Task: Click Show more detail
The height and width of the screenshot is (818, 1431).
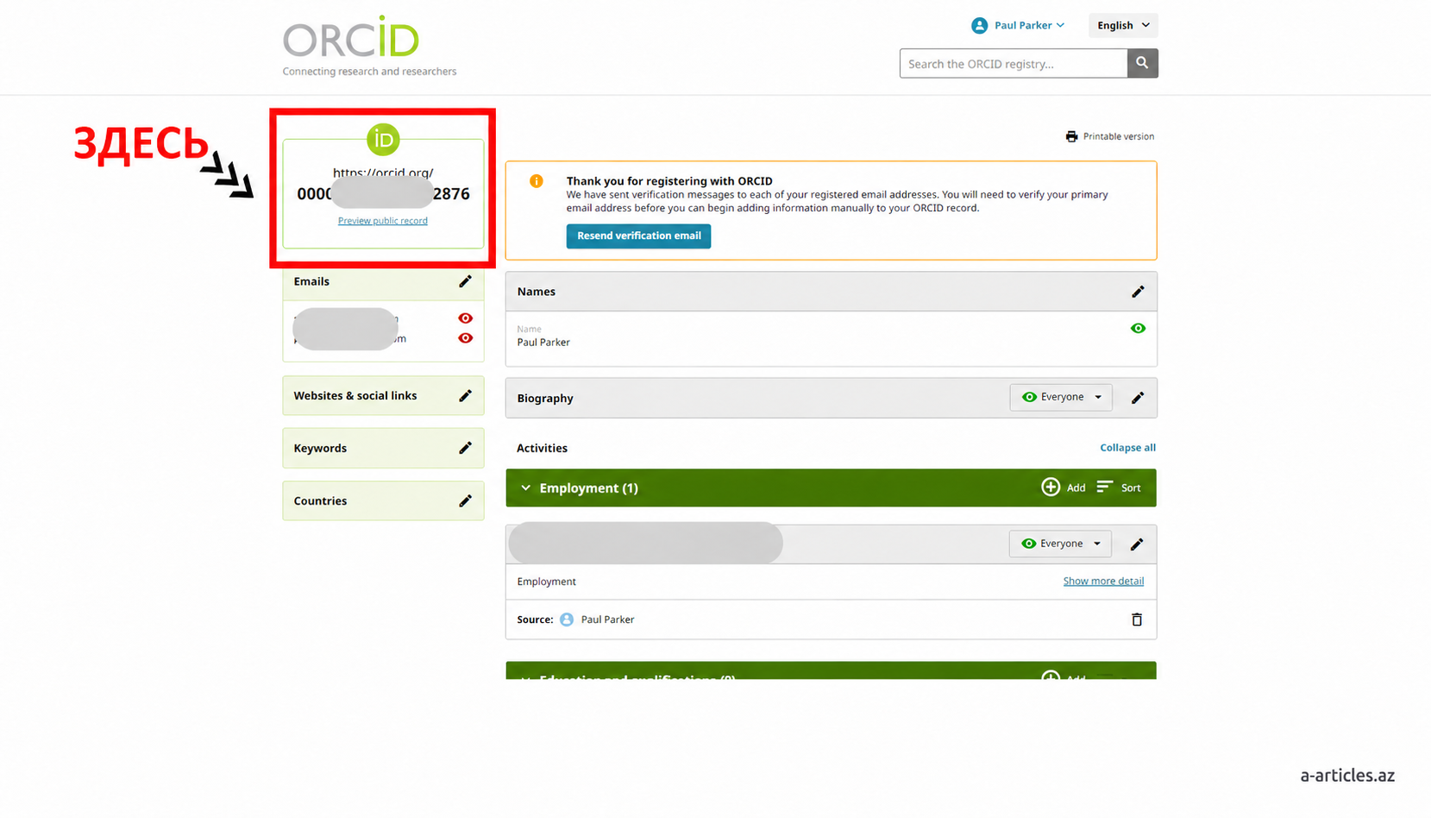Action: point(1103,581)
